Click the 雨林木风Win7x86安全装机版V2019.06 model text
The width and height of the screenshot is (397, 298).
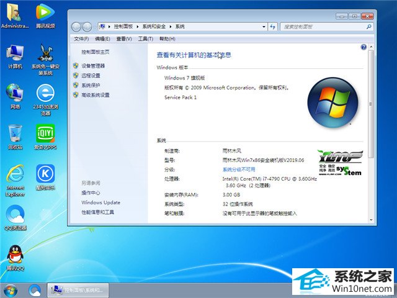[x=263, y=160]
